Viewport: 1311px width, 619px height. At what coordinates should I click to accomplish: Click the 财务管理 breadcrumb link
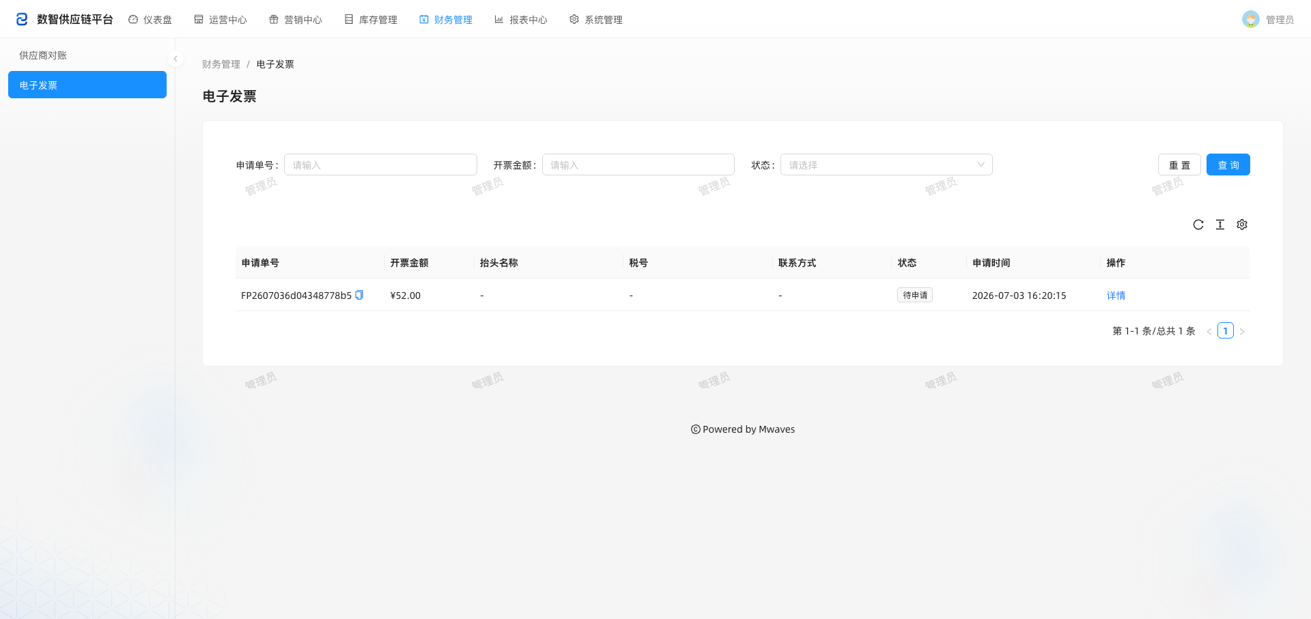click(x=221, y=64)
